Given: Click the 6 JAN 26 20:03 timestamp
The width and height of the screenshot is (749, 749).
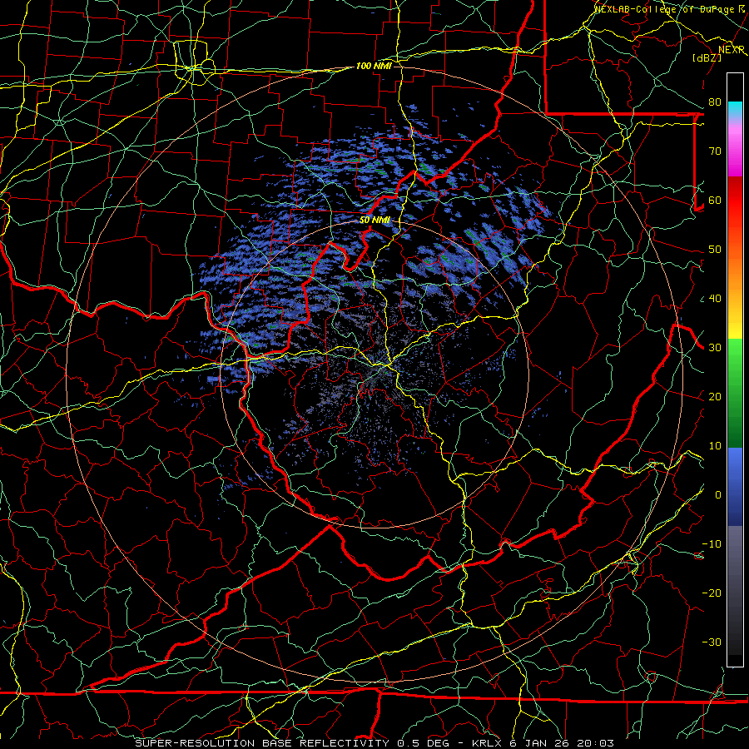Looking at the screenshot, I should pos(562,743).
